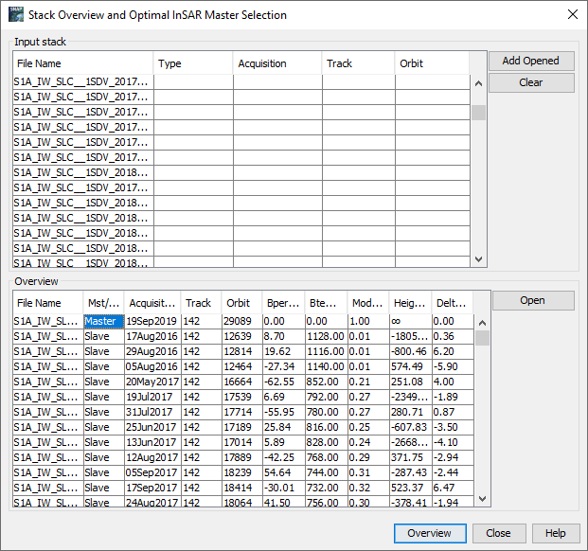Clear the input stack list
The image size is (588, 551).
pyautogui.click(x=531, y=82)
